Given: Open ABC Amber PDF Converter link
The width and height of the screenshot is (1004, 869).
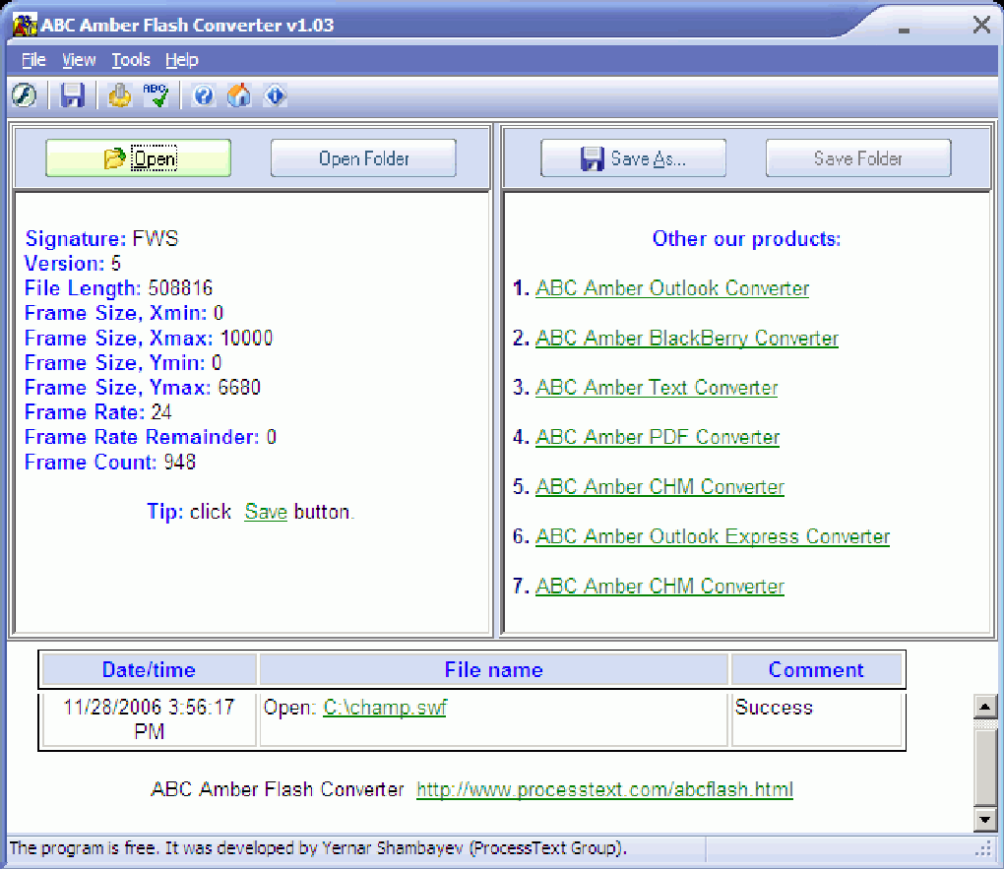Looking at the screenshot, I should [658, 437].
